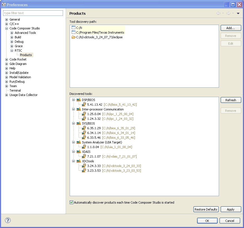This screenshot has width=244, height=228.
Task: Select version 1.1.0.04 UIA entry text
Action: coord(93,147)
